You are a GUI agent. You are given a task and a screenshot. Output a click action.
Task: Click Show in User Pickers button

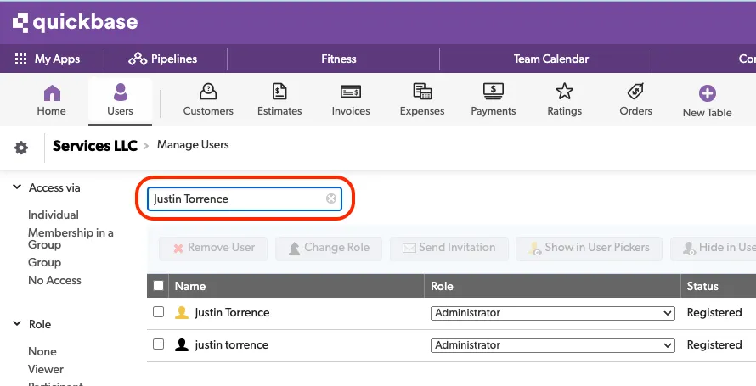pos(589,249)
